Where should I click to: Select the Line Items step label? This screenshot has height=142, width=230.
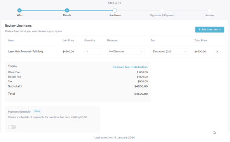[x=115, y=15]
